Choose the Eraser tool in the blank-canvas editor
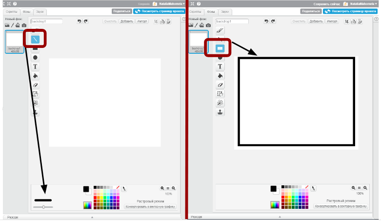The image size is (381, 223). [35, 85]
